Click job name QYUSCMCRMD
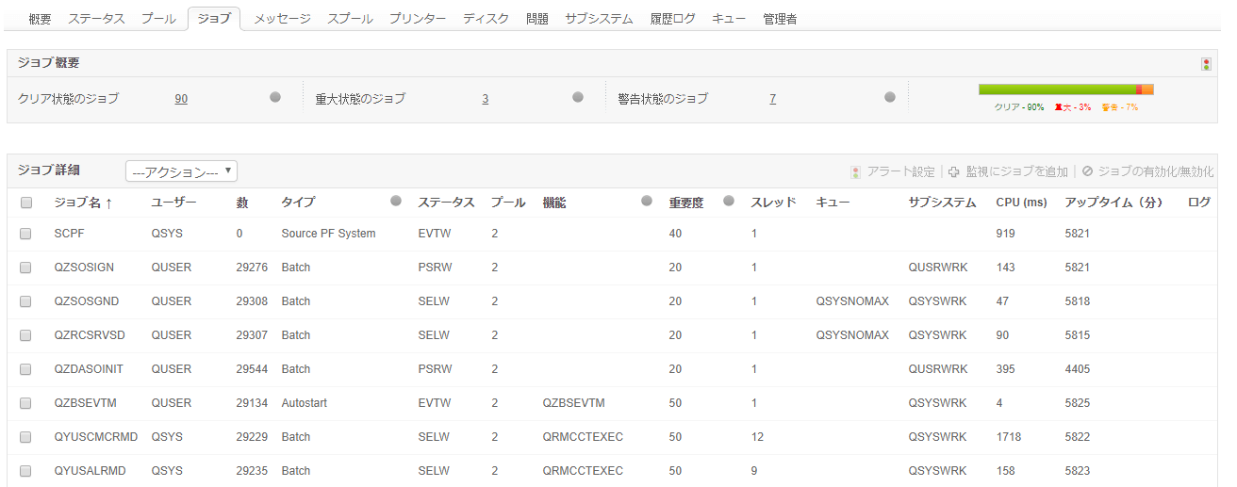The height and width of the screenshot is (487, 1237). [96, 437]
